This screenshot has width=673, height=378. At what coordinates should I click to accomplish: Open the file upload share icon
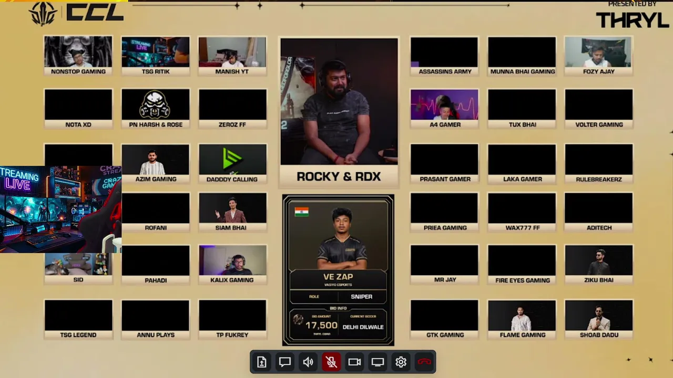(262, 362)
